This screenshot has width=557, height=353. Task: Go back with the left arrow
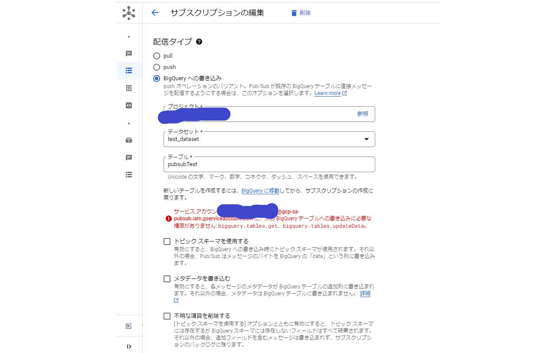(155, 13)
